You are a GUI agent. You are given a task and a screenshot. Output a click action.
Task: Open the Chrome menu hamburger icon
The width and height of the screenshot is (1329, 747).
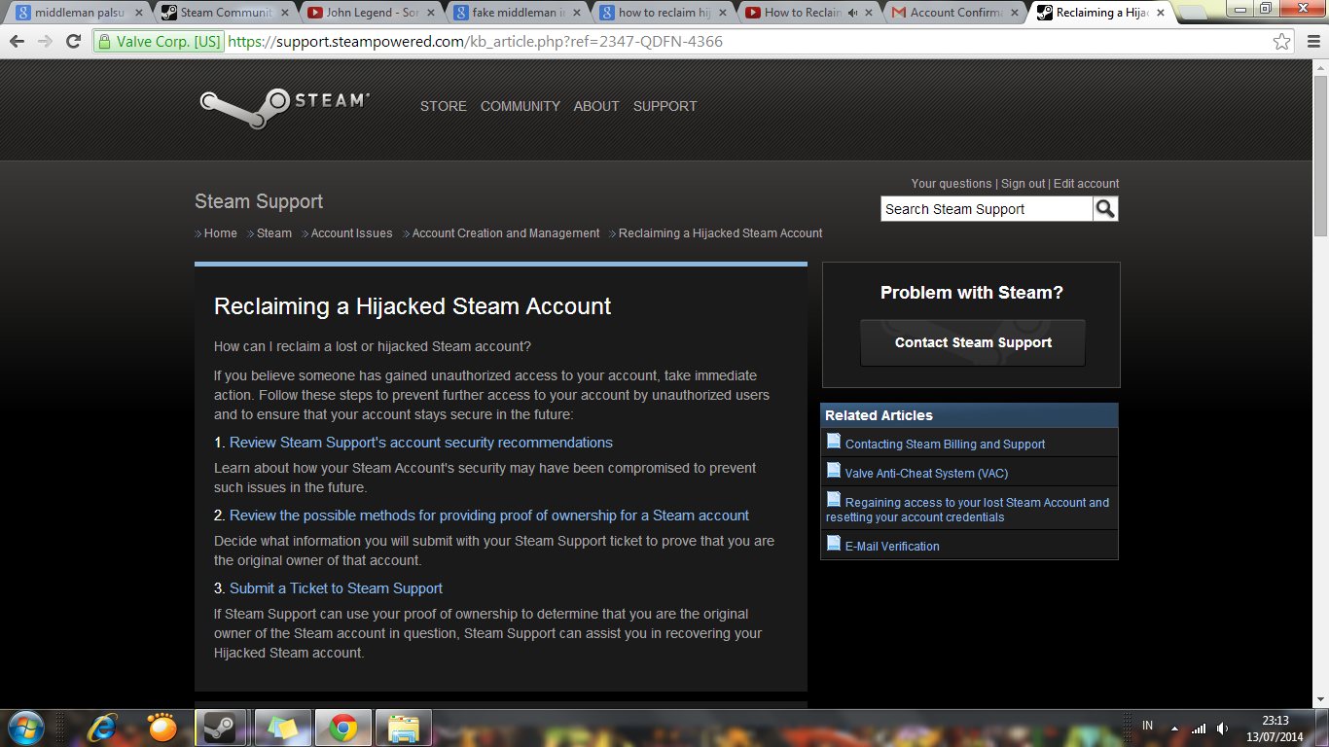coord(1311,42)
